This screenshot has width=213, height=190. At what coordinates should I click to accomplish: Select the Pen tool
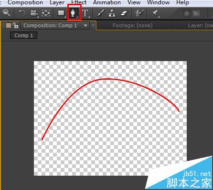(x=74, y=13)
